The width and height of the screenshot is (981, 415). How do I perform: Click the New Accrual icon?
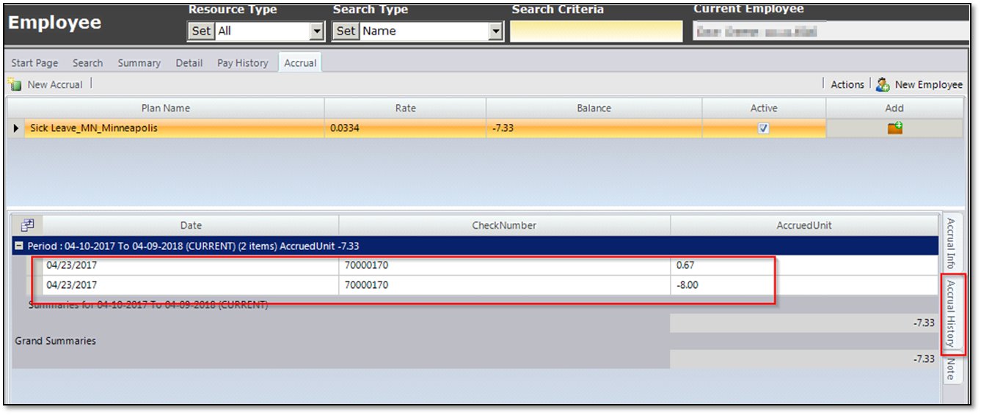click(x=14, y=84)
